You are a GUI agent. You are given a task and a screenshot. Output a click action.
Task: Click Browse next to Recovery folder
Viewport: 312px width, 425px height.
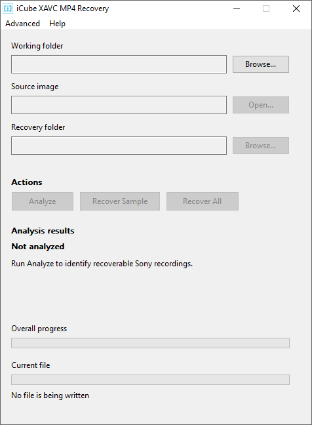260,146
